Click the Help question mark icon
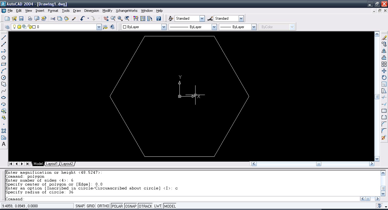Screen dimensions: 388x210 point(158,18)
